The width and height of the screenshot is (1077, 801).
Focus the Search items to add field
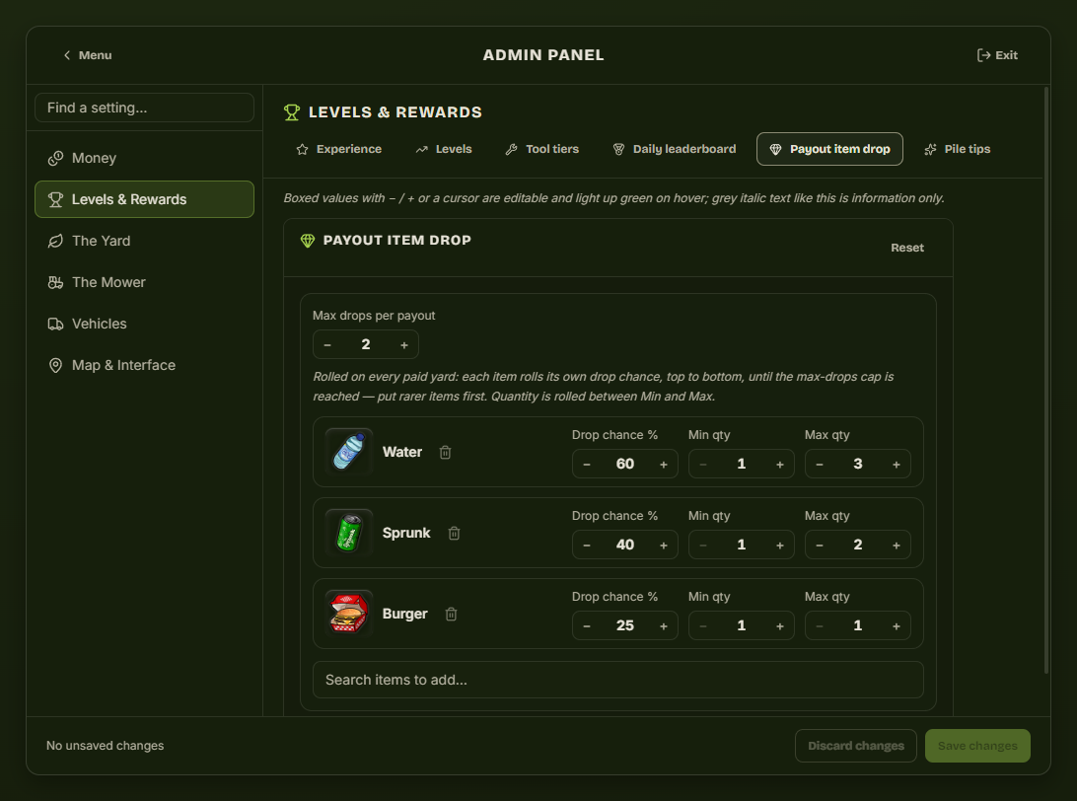click(x=618, y=680)
